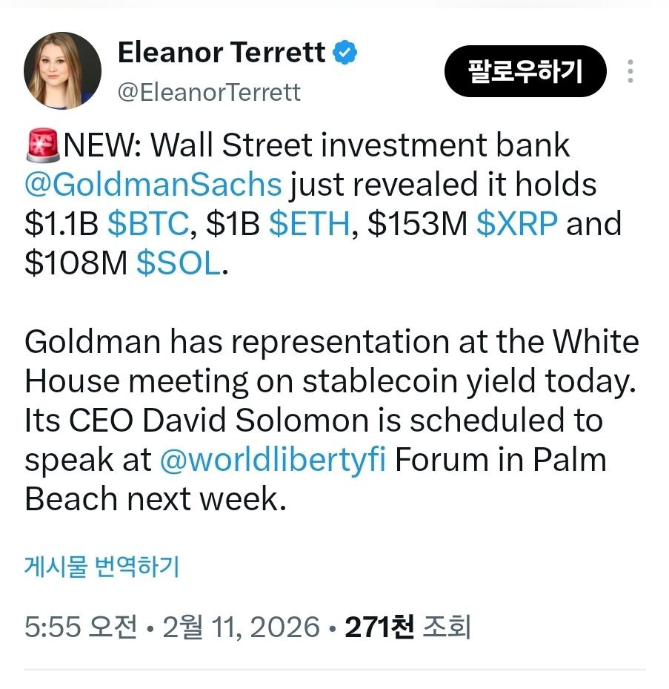Click the $BTC cashtag
This screenshot has height=689, width=669.
point(147,224)
